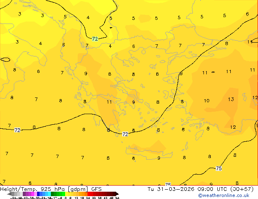The image size is (258, 199).
Task: Pick the cyan swatch at -18 on scale
Action: [x=50, y=194]
